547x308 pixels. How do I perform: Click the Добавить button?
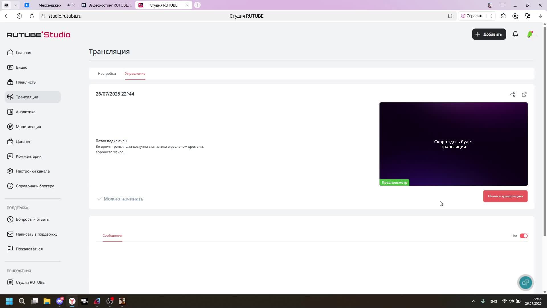489,34
